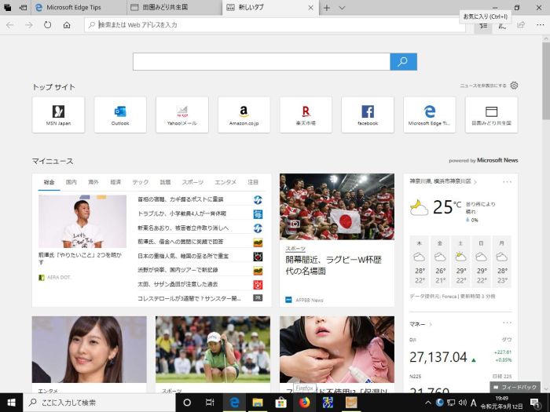This screenshot has width=550, height=412.
Task: Open weather card more options menu
Action: (507, 181)
